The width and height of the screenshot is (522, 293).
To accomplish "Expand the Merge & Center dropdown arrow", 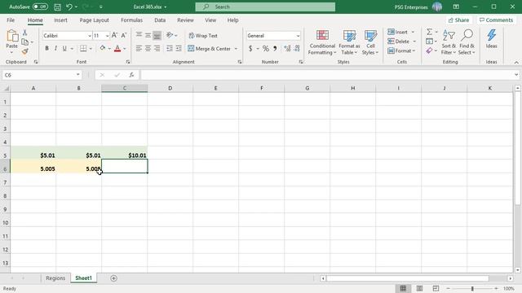I will [236, 49].
